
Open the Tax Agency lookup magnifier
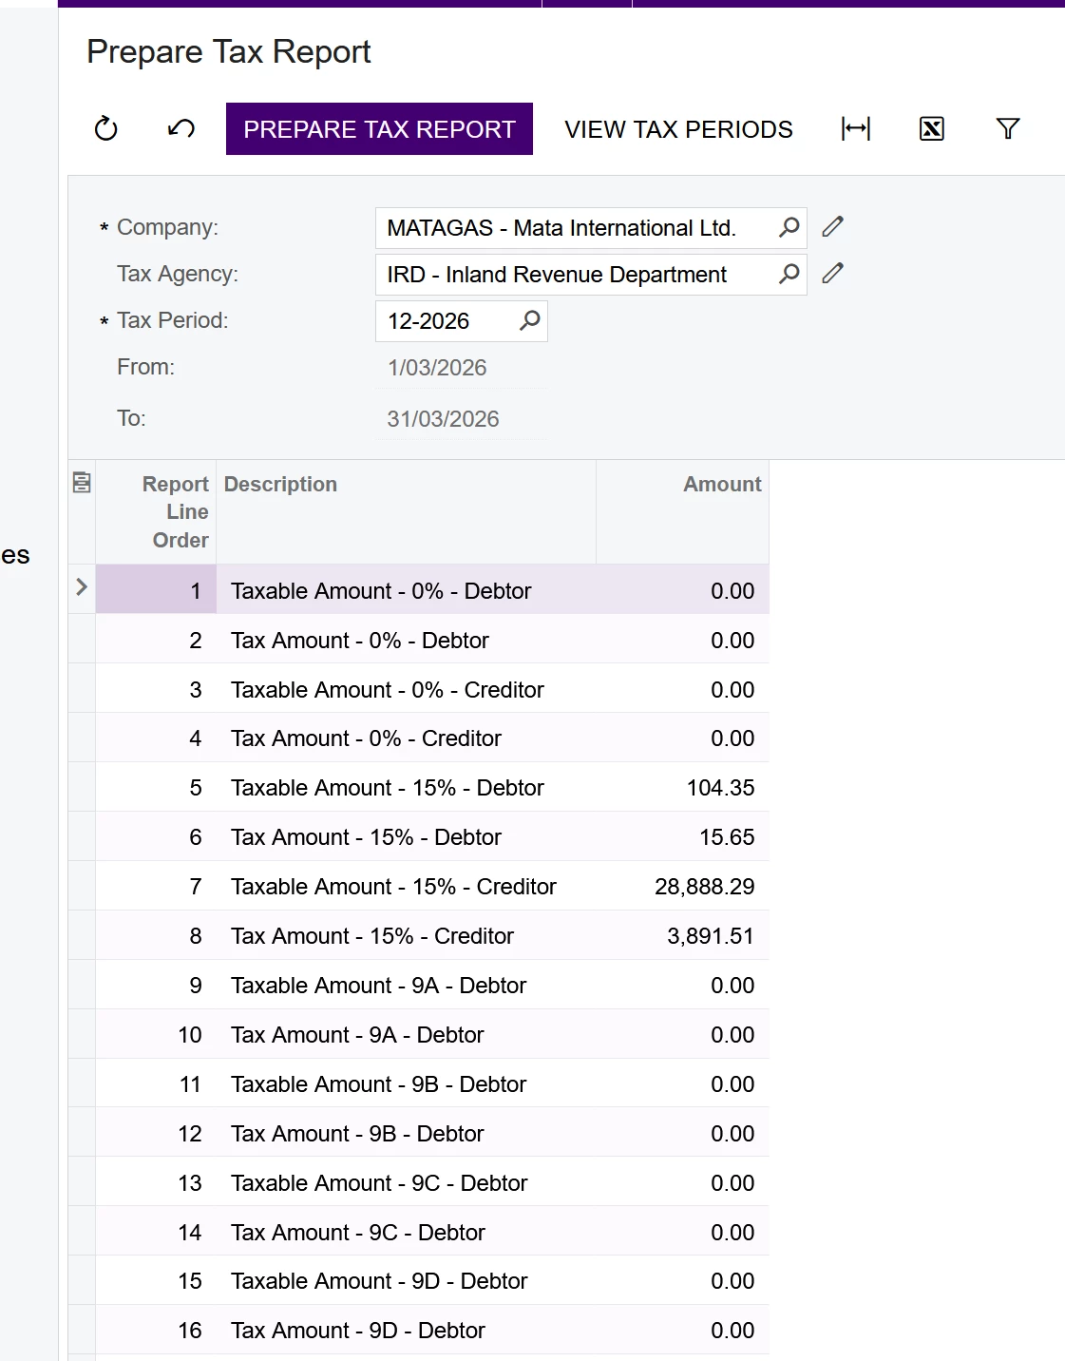[789, 274]
